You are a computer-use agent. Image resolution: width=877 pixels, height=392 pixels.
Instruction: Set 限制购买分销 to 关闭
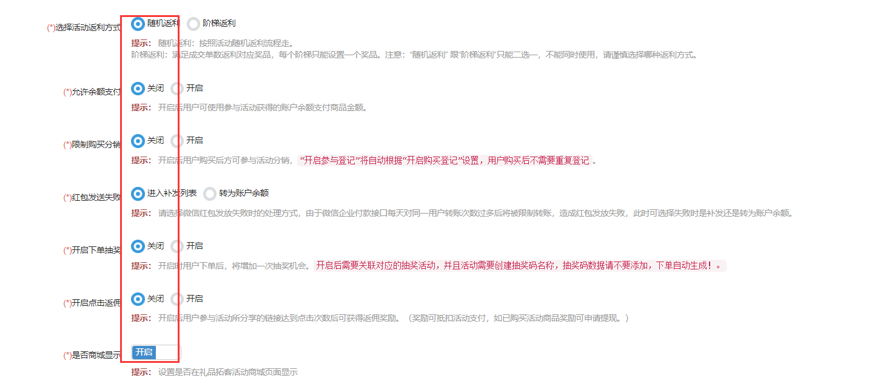pos(138,141)
